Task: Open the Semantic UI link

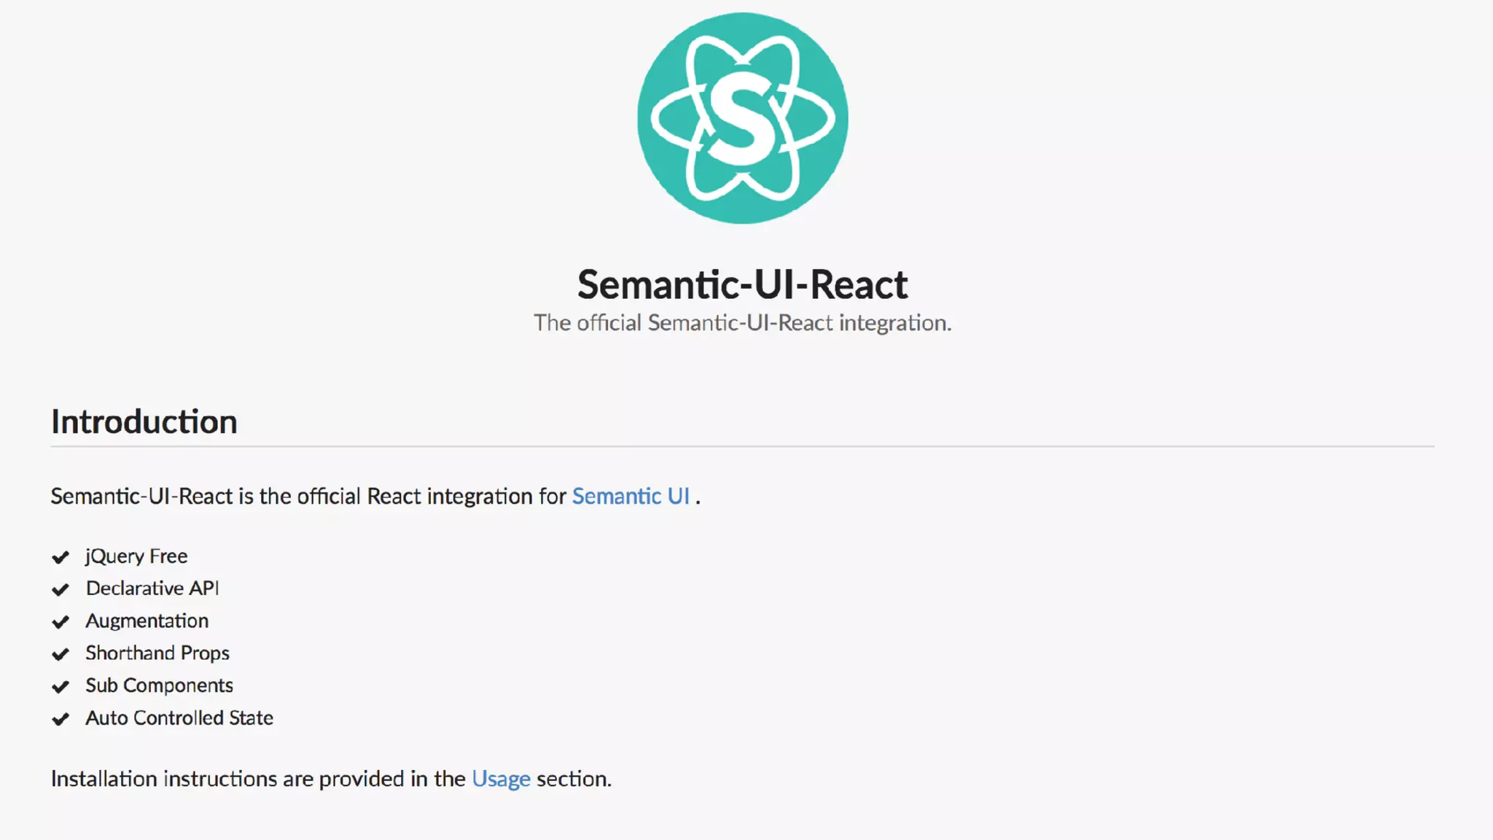Action: point(630,497)
